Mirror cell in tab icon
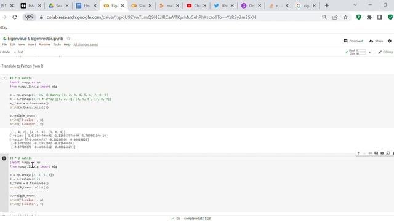Screen dimensions: 394x221 coord(388,153)
